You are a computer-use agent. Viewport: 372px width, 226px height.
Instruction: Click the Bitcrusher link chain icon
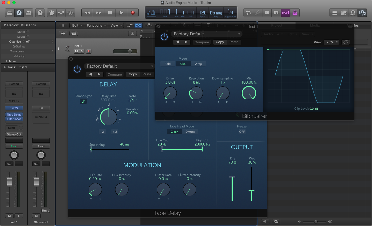(346, 42)
